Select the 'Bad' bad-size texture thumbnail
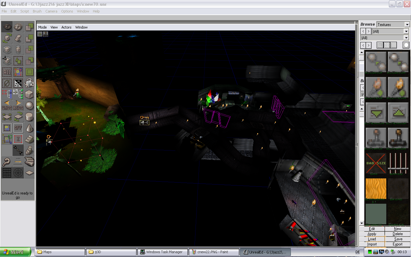 (376, 163)
